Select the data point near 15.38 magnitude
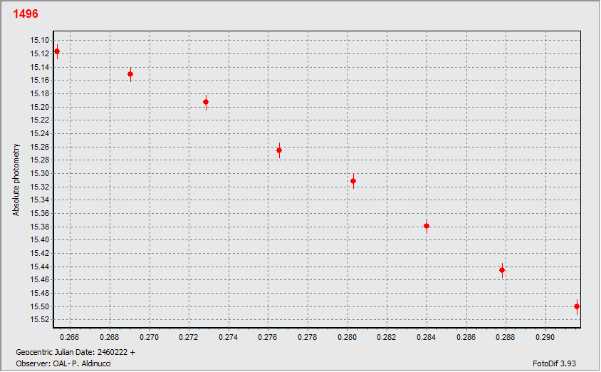Screen dimensions: 601x372 (x=427, y=227)
